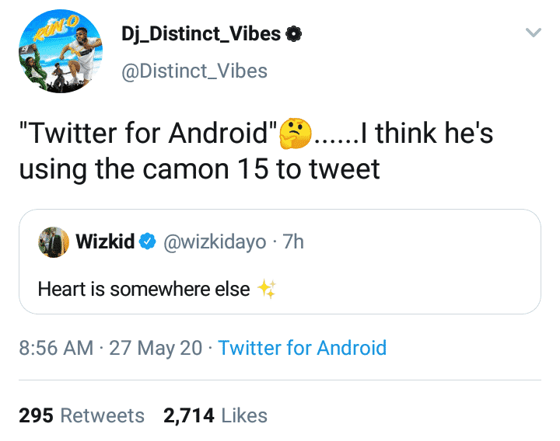Open quoted tweet "Heart is somewhere else"

144,290
